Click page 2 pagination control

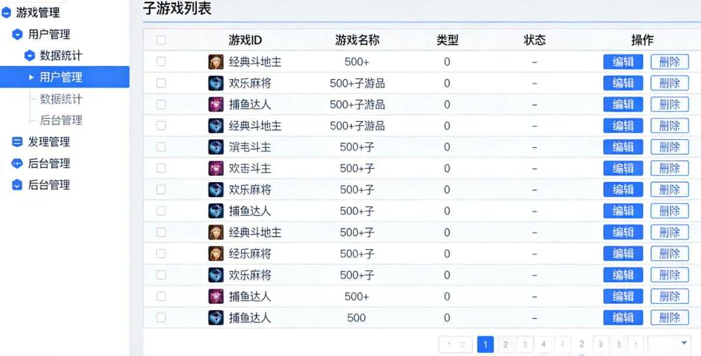(x=505, y=344)
